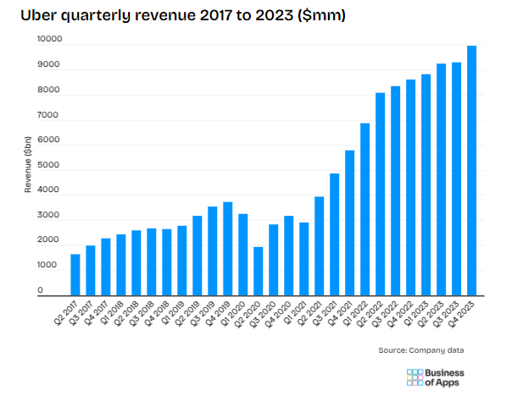The height and width of the screenshot is (396, 506).
Task: Select the Q3 2023 revenue bar
Action: coord(457,179)
